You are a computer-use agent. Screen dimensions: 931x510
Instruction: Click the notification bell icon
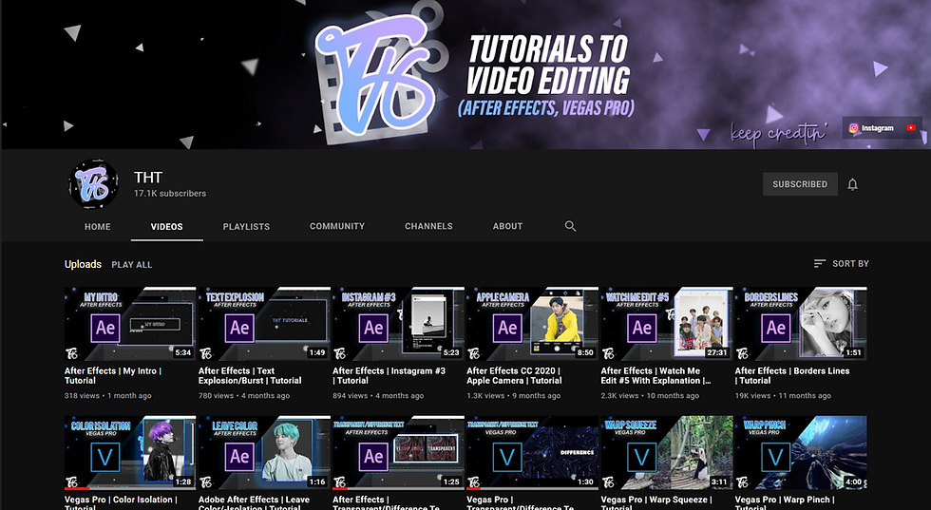(853, 184)
